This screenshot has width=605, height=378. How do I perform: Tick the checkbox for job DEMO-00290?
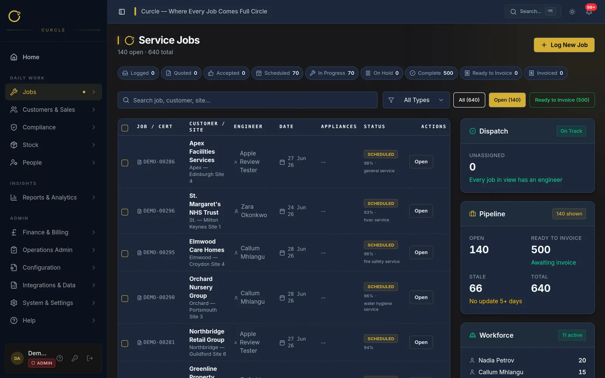[x=125, y=299]
